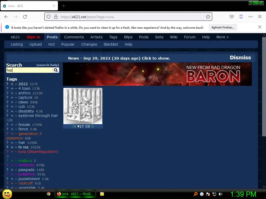Click the browser forward arrow
Image resolution: width=266 pixels, height=199 pixels.
pos(16,17)
